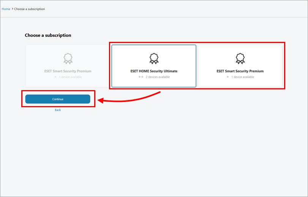Select the ESET HOME Security Ultimate card

click(x=154, y=66)
